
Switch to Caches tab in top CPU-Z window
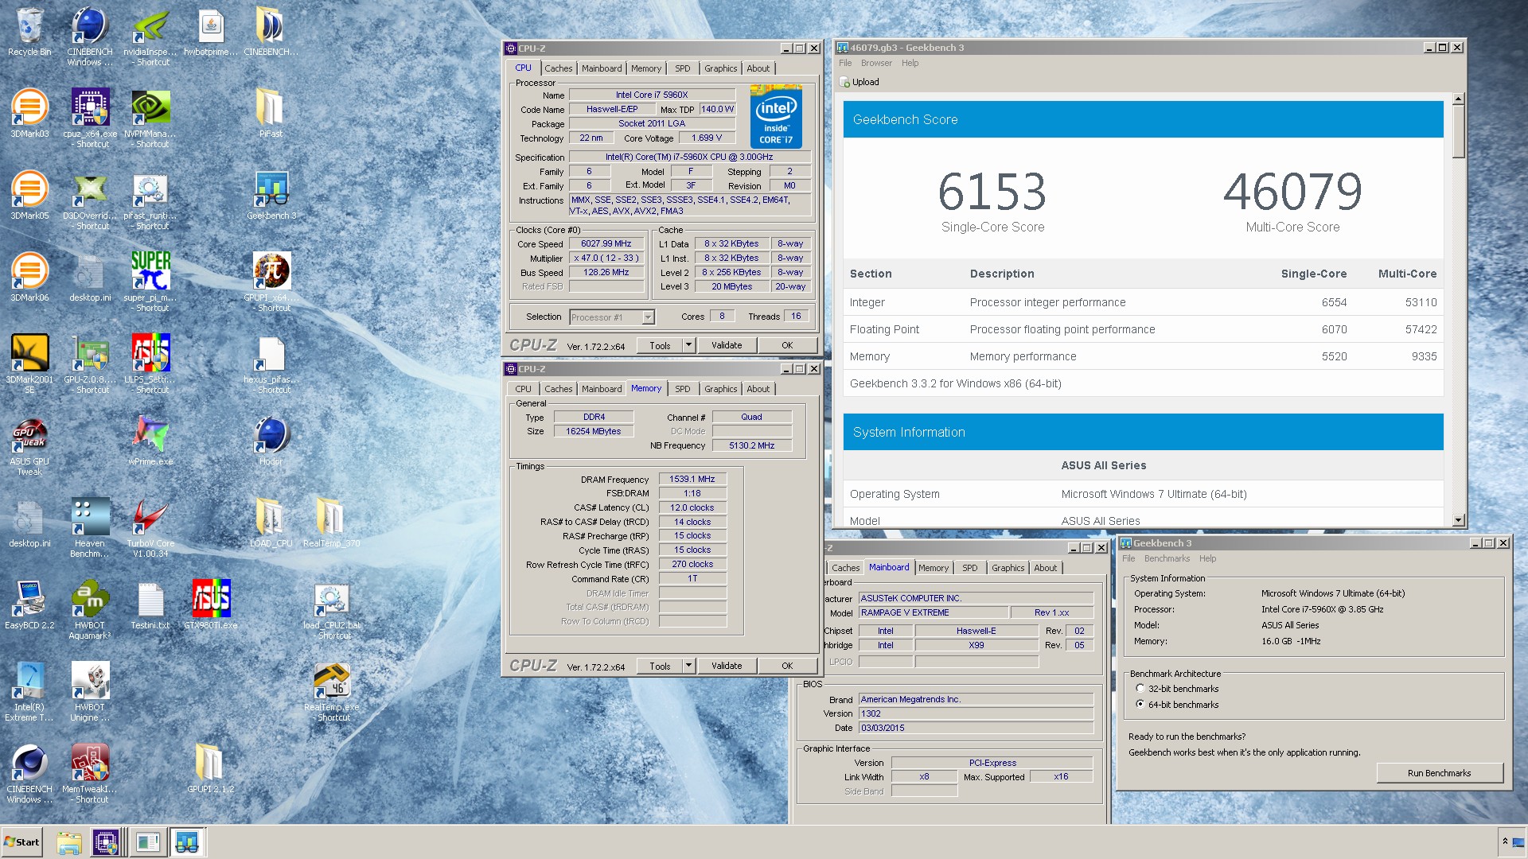tap(558, 68)
